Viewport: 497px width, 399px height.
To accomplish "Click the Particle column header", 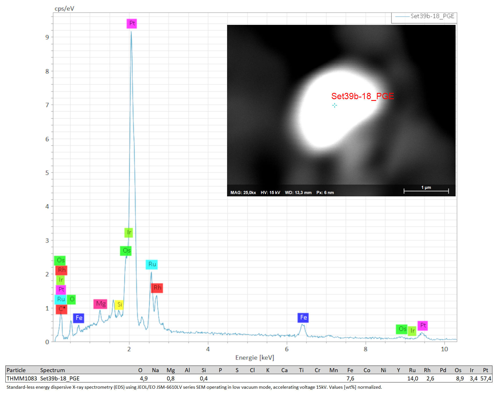I will 16,370.
